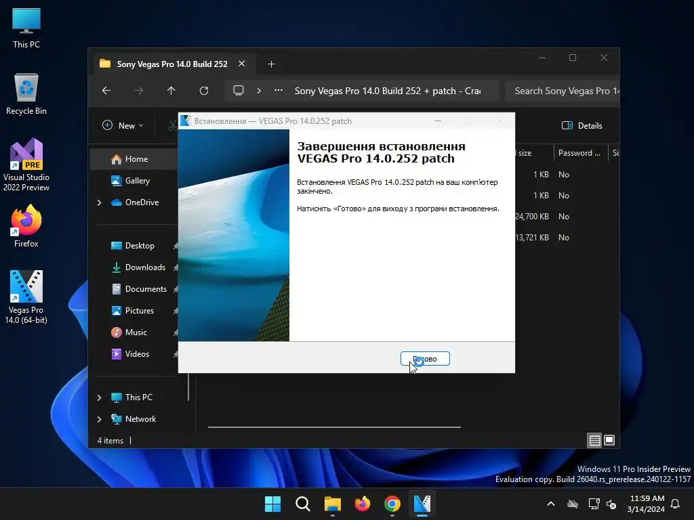Screen dimensions: 694x520
Task: Switch to the Vegas installer taskbar icon
Action: pos(422,504)
